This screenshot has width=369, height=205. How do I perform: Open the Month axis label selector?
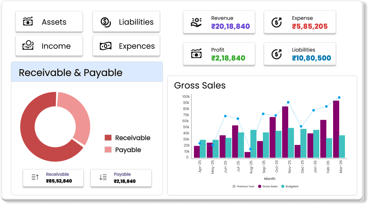270,178
